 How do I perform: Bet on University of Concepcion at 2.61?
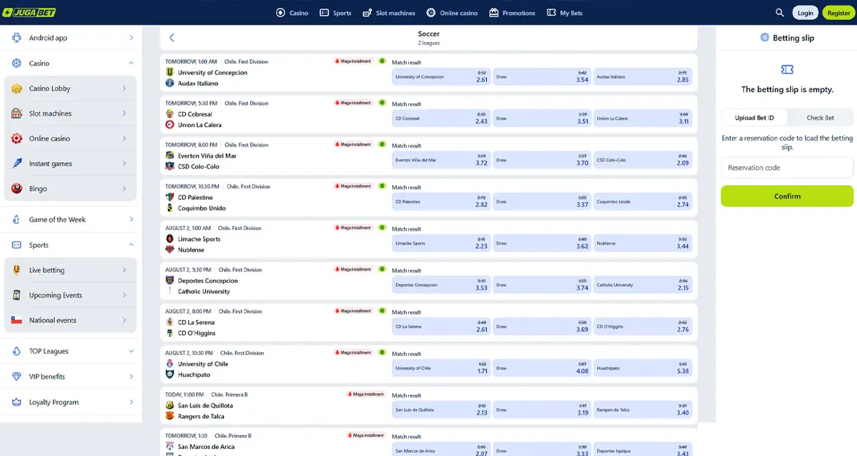441,76
